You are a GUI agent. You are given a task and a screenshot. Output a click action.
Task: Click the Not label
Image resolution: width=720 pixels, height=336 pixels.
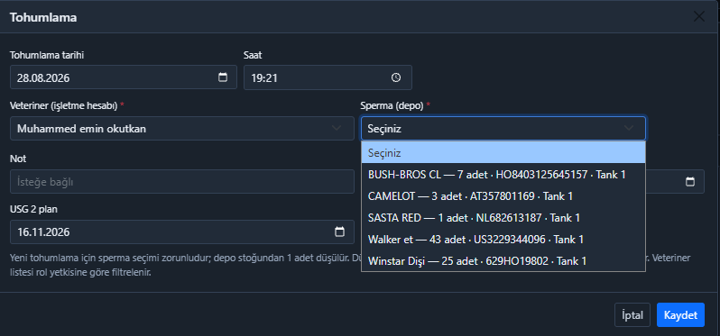(x=18, y=159)
